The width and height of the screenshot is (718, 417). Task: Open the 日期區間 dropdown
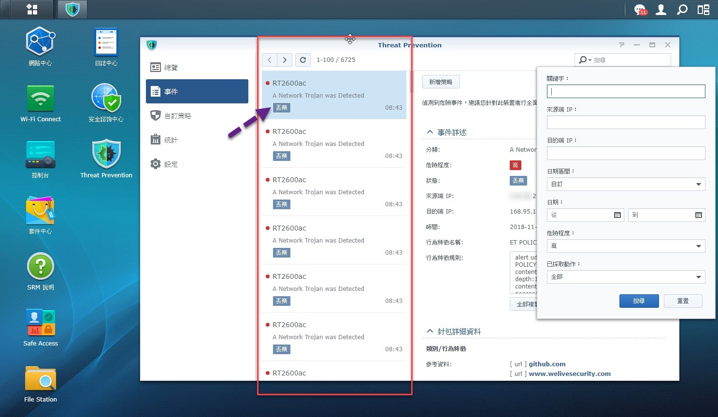coord(626,184)
